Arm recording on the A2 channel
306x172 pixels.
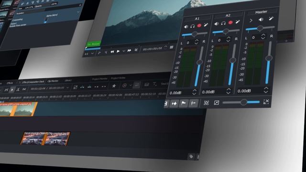click(x=230, y=22)
